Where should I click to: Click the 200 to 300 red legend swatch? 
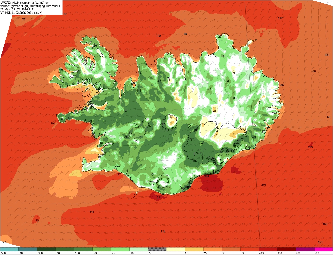point(268,249)
